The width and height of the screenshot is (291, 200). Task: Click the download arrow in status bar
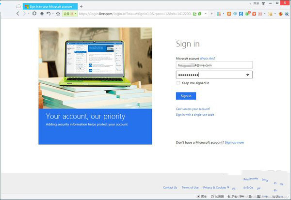[229, 196]
